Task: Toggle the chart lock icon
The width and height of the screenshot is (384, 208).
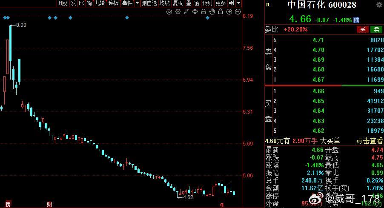Action: 221,11
